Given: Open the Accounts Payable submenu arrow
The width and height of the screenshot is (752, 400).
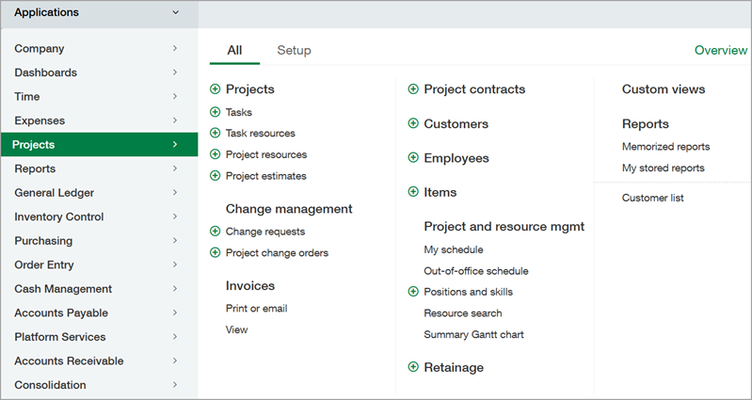Looking at the screenshot, I should click(x=175, y=313).
